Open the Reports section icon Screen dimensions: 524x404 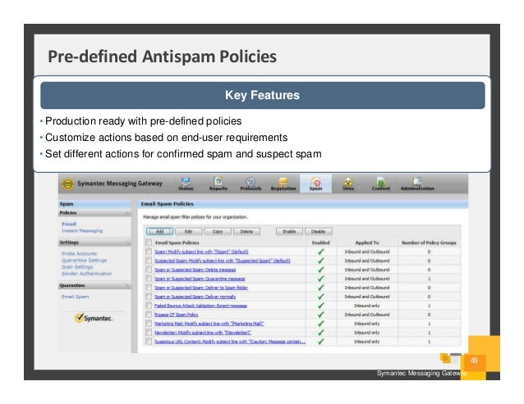(218, 182)
